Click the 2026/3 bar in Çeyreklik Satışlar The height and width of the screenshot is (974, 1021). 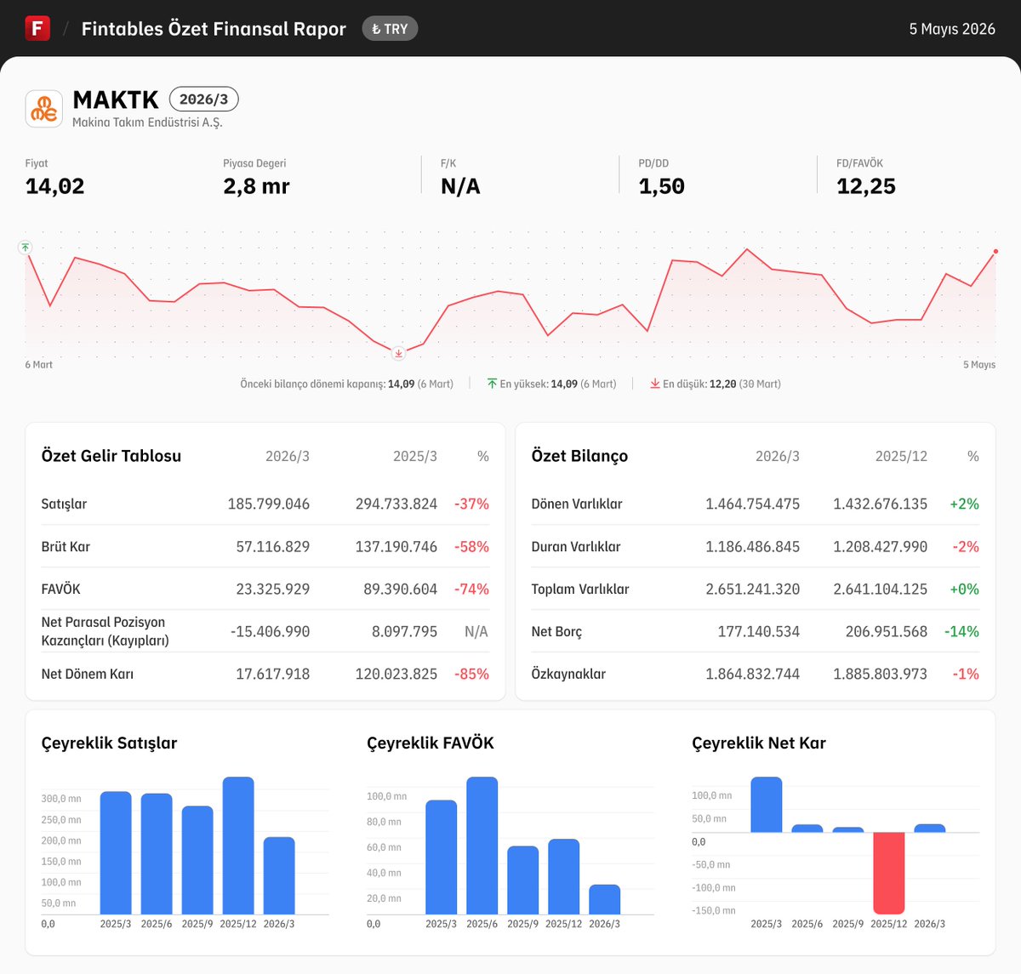[279, 876]
